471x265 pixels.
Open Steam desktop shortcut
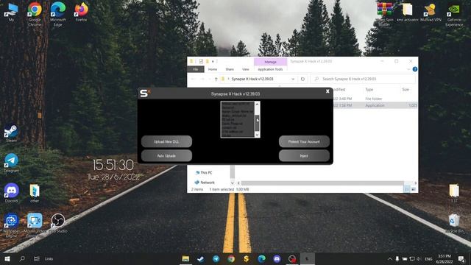11,134
